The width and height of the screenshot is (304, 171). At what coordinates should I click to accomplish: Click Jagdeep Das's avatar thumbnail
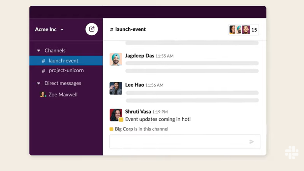click(116, 59)
